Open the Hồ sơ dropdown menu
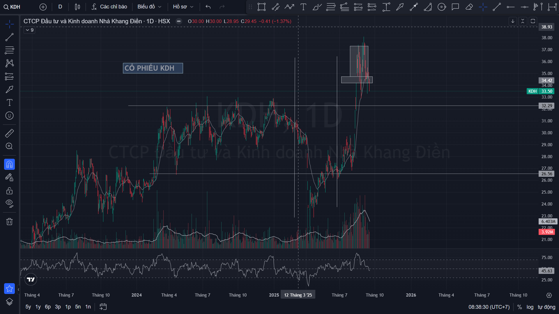 pyautogui.click(x=183, y=7)
